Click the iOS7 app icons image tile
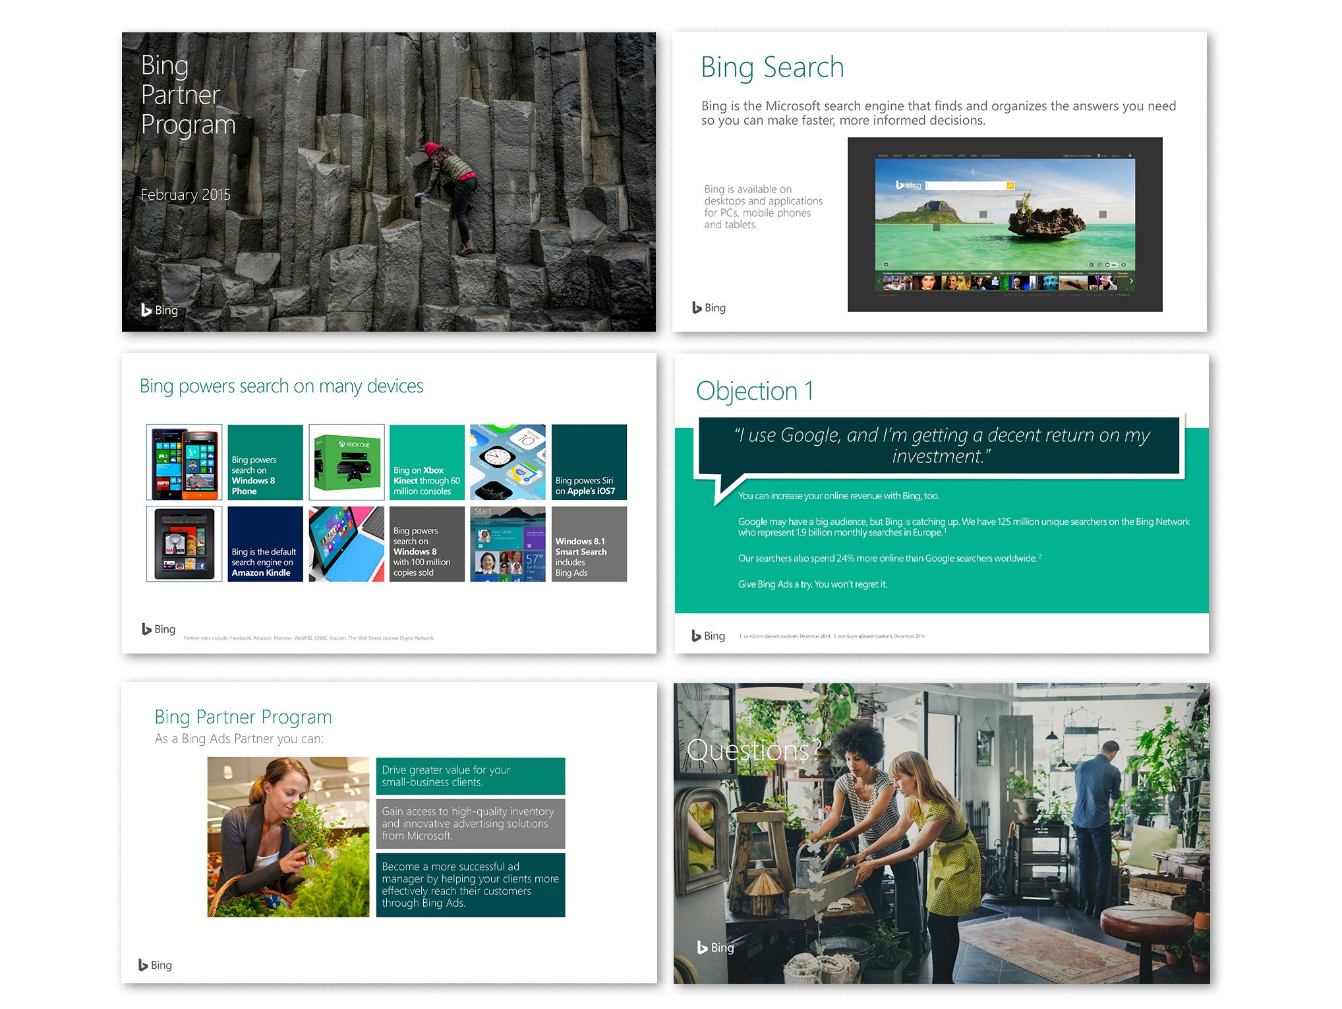This screenshot has width=1342, height=1009. click(508, 462)
